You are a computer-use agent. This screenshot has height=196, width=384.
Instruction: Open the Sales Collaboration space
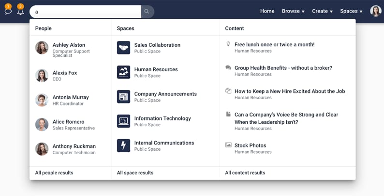157,45
